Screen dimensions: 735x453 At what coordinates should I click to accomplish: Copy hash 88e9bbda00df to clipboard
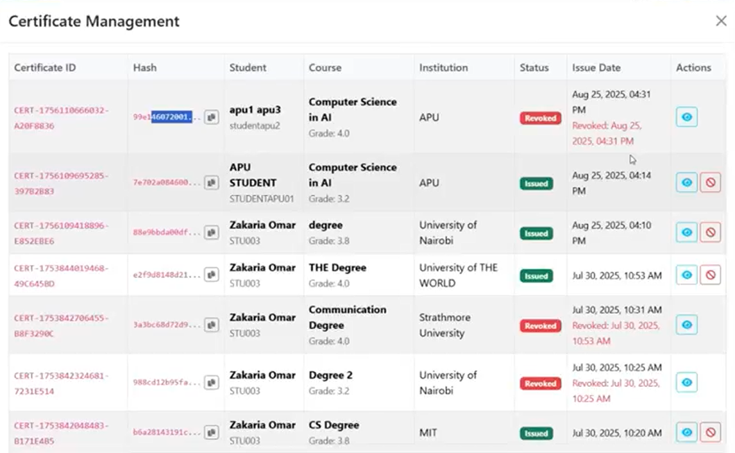(212, 232)
